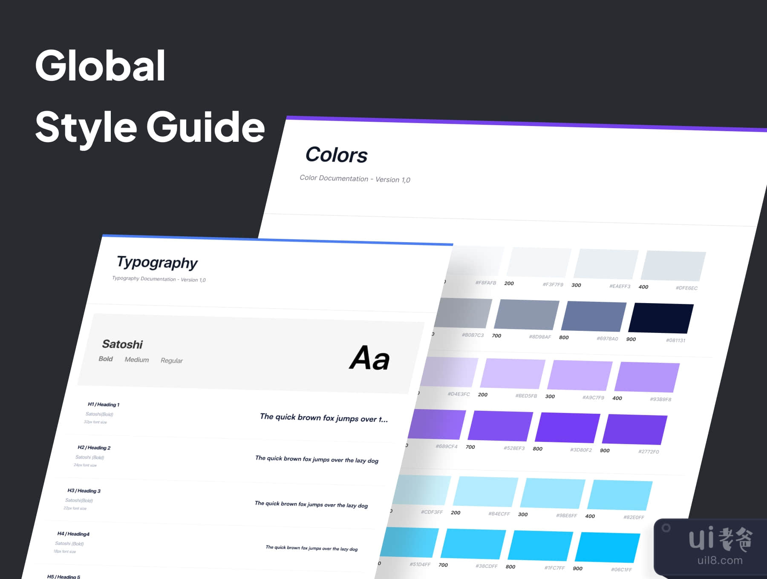Click the Colors page title

[x=337, y=155]
